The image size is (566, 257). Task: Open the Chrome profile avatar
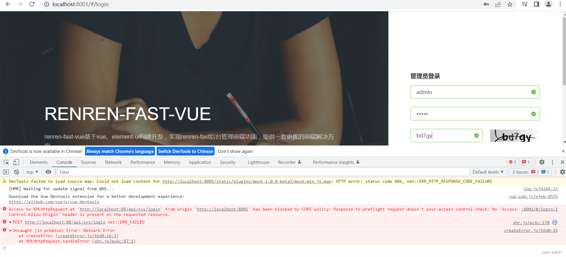(x=549, y=4)
